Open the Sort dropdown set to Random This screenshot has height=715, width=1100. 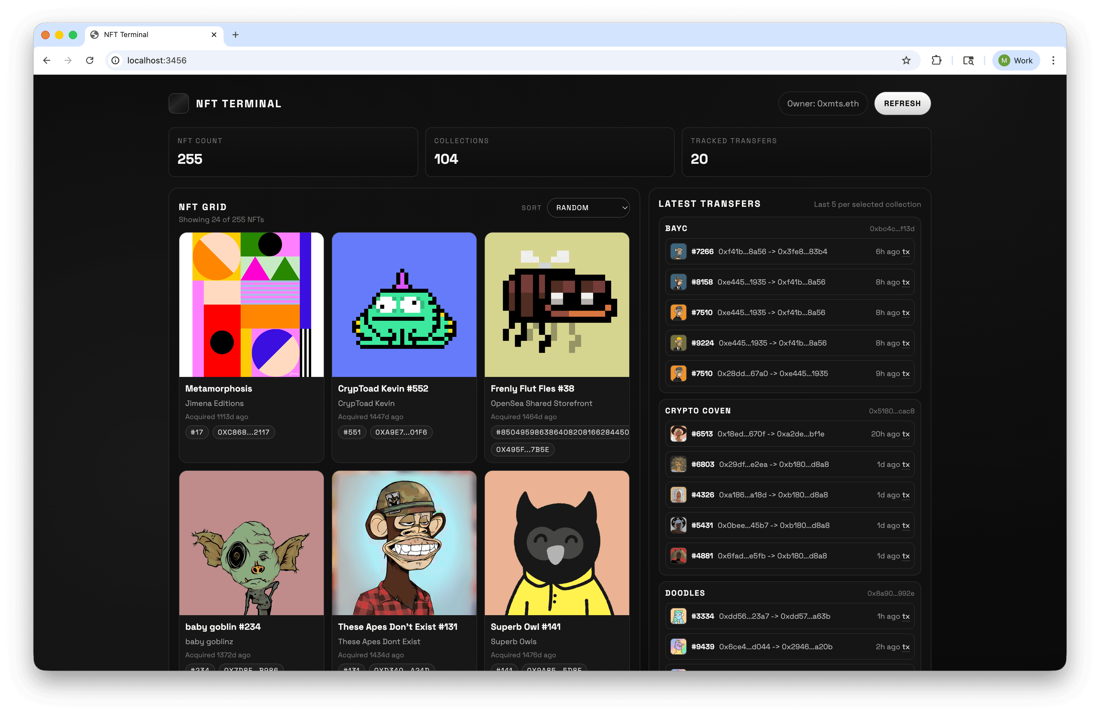pos(588,208)
